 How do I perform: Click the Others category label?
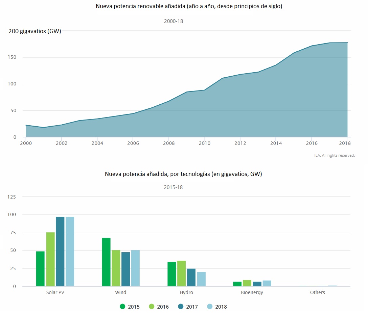pyautogui.click(x=317, y=292)
